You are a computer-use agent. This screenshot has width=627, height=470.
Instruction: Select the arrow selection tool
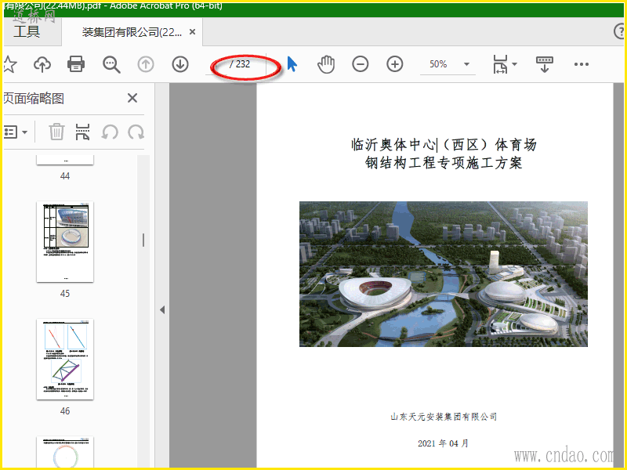[292, 64]
